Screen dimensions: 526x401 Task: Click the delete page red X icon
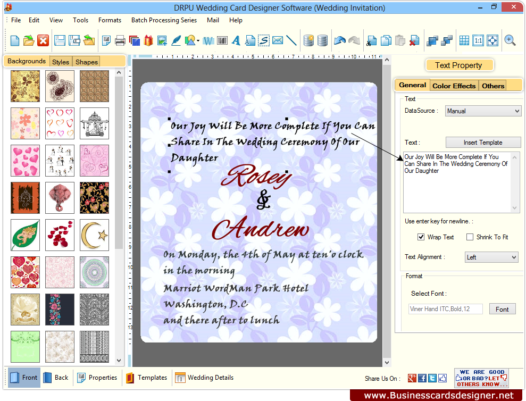click(x=414, y=40)
